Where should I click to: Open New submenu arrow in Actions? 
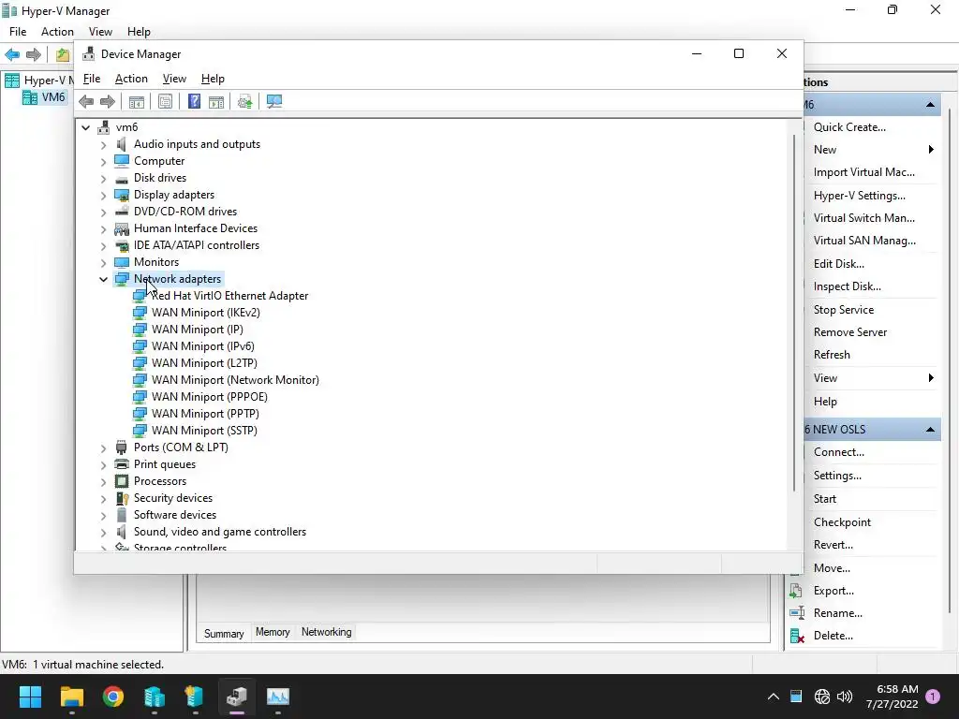pos(931,150)
